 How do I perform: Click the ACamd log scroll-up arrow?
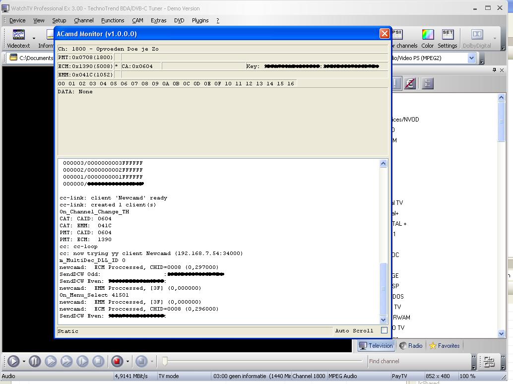[383, 164]
